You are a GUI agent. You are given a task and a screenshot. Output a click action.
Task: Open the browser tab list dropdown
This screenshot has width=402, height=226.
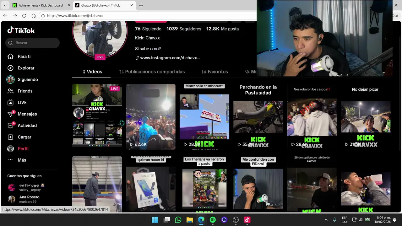(5, 5)
